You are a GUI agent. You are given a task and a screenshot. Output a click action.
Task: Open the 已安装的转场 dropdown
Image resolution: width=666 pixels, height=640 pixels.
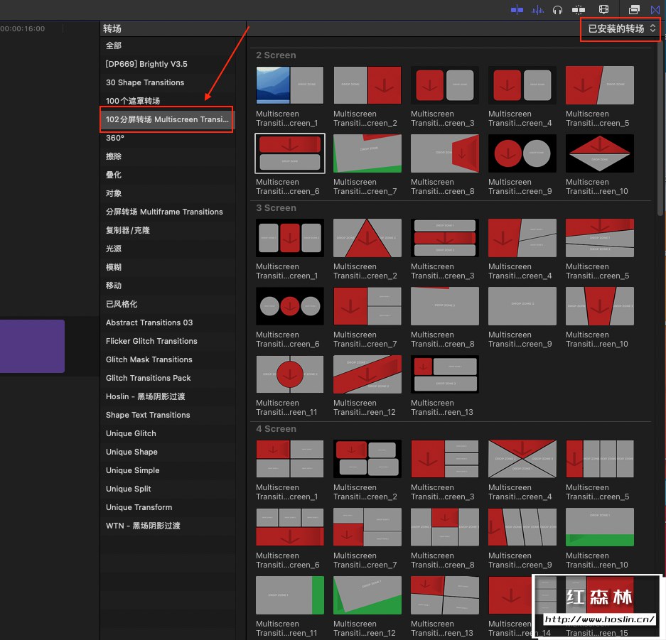pos(621,29)
